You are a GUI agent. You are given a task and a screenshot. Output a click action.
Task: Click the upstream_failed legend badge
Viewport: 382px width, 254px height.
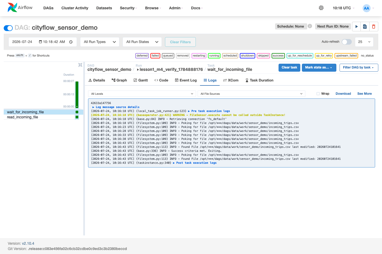pyautogui.click(x=346, y=56)
